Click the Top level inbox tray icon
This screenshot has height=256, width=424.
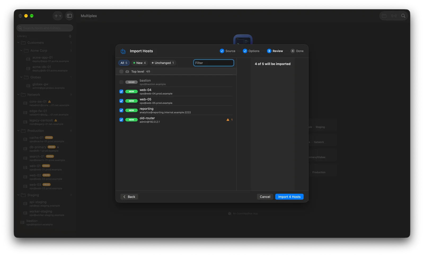pos(127,72)
